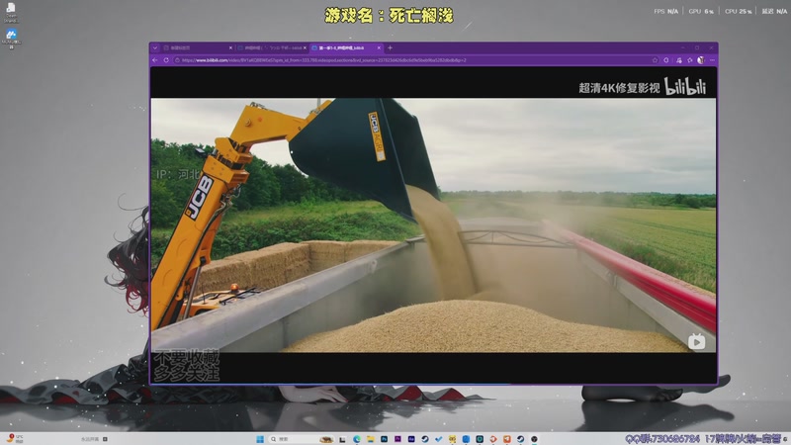Viewport: 791px width, 445px height.
Task: Open the blue square app icon on the taskbar
Action: click(x=466, y=439)
